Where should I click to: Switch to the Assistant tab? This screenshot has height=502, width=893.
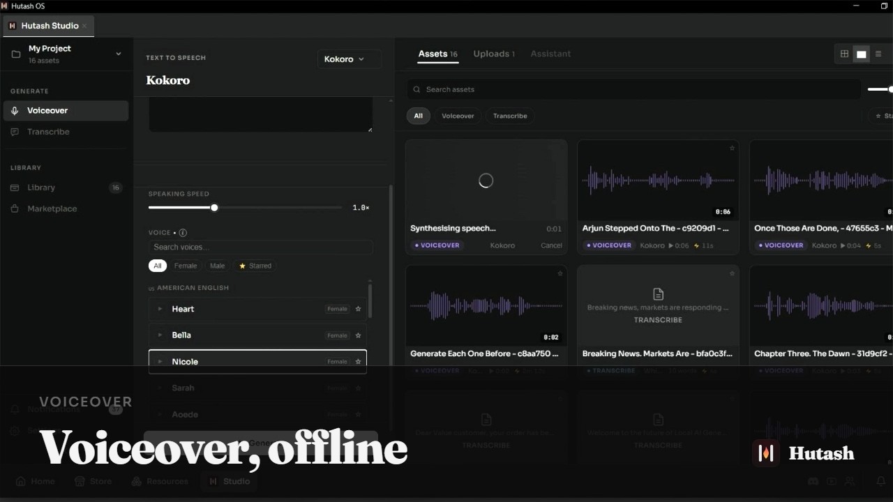coord(550,54)
